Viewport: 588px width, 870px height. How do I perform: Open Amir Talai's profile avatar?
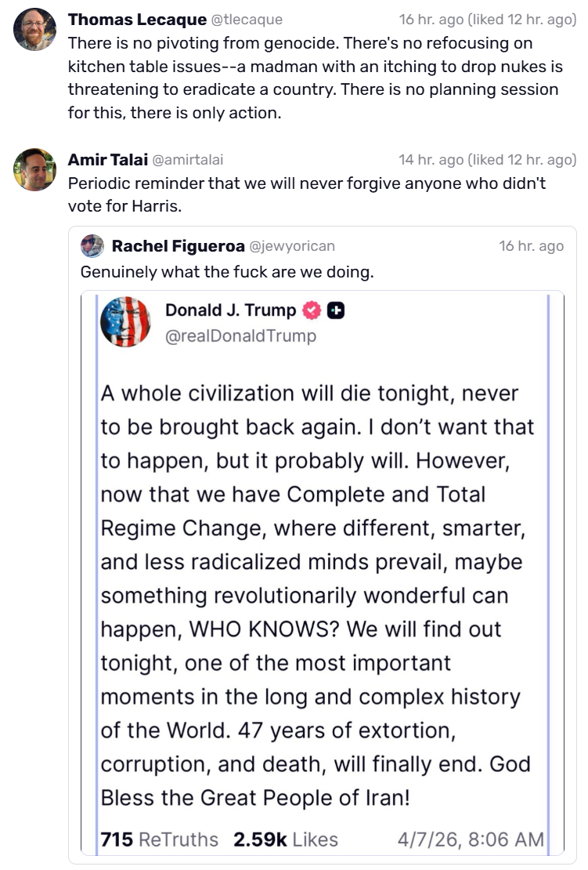coord(34,170)
